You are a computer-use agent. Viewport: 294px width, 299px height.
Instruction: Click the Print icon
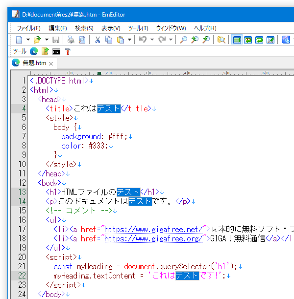coord(71,40)
